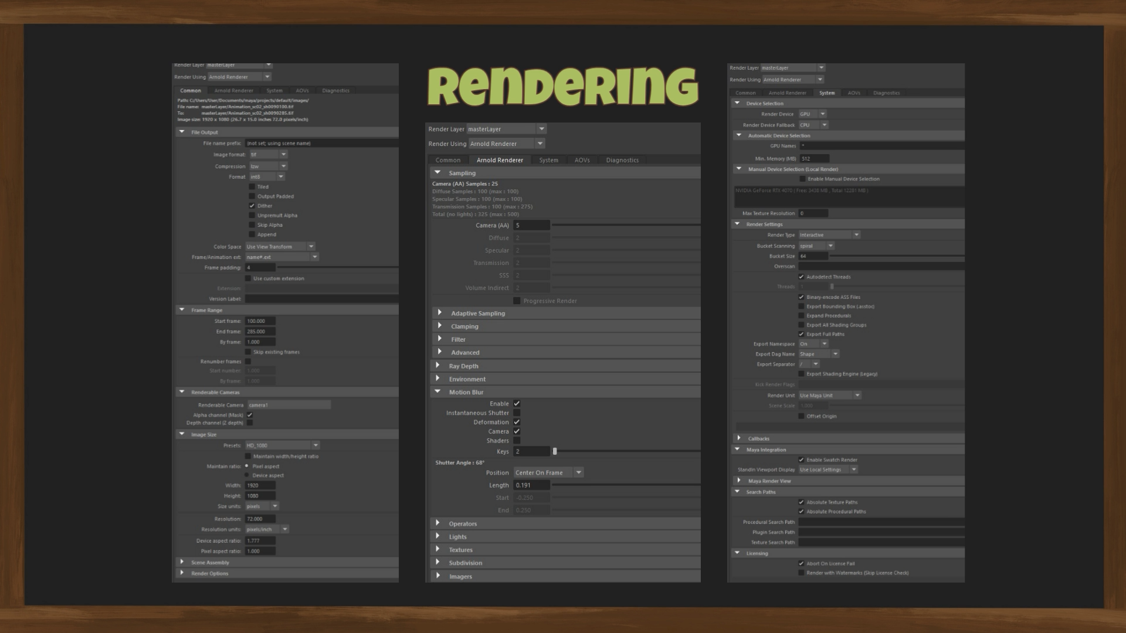Expand the Render Options section
Viewport: 1126px width, 633px height.
click(x=182, y=573)
